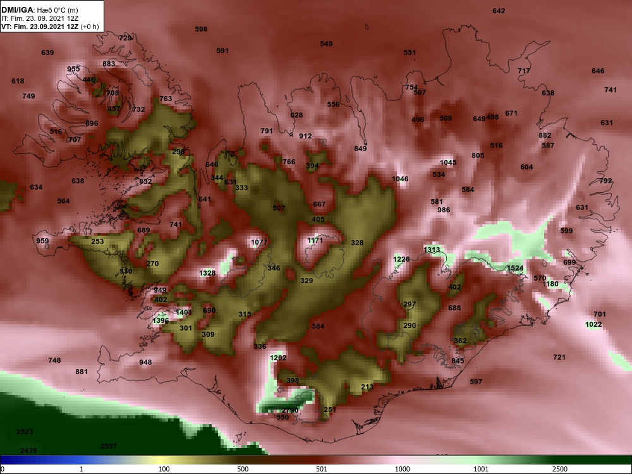Click the 2557 value over the ocean

click(109, 446)
